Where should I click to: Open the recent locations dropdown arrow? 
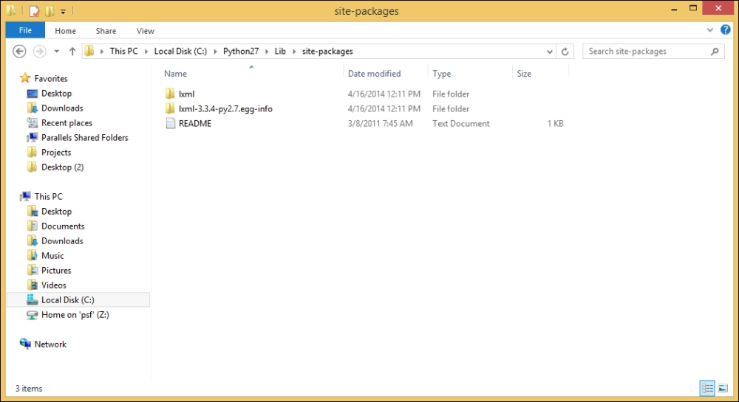pos(57,51)
